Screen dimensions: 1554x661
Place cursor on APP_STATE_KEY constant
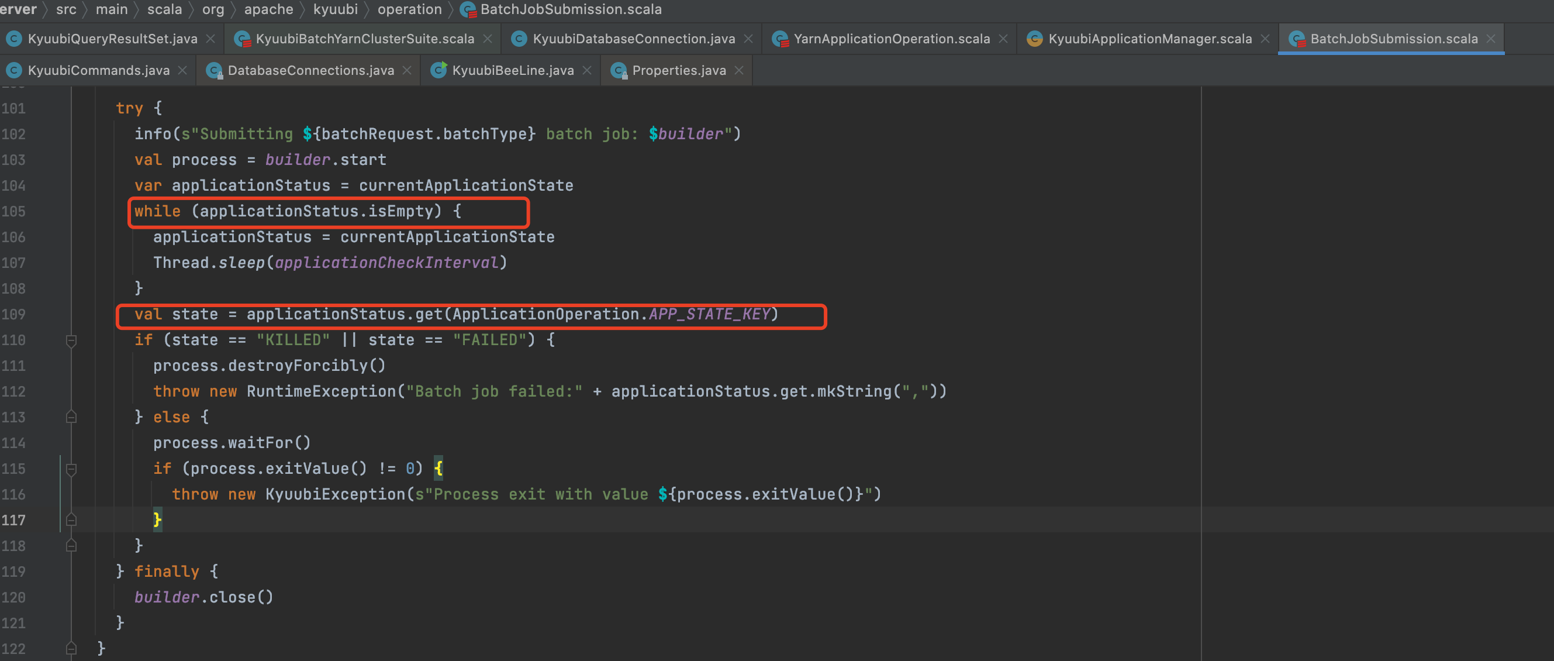(709, 314)
